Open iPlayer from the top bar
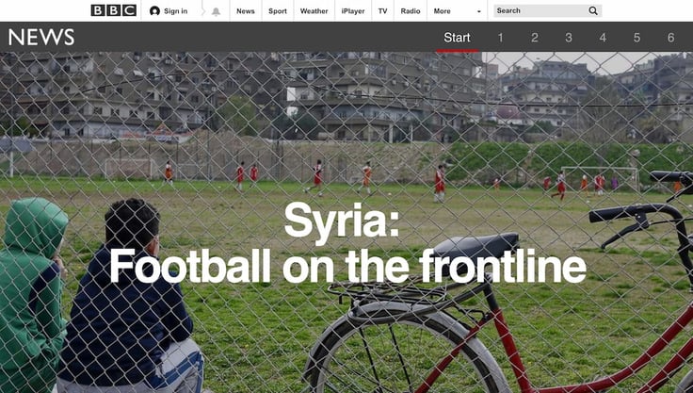The height and width of the screenshot is (393, 693). (353, 11)
